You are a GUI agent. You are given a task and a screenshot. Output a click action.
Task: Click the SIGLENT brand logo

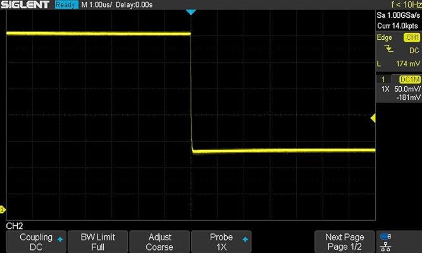pos(25,4)
